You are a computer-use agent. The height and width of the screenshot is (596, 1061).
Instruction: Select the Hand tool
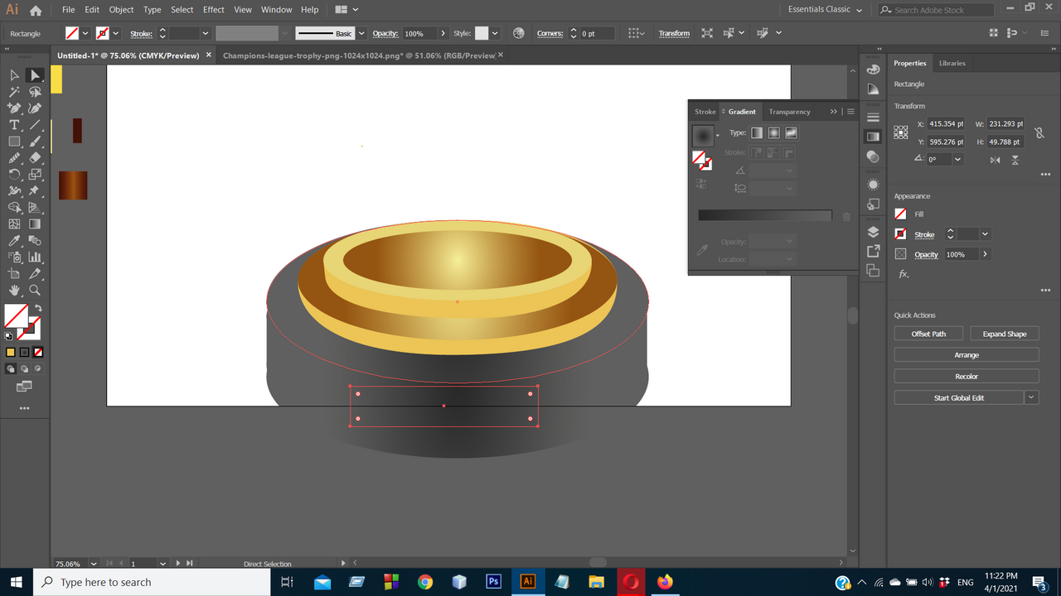(x=14, y=291)
